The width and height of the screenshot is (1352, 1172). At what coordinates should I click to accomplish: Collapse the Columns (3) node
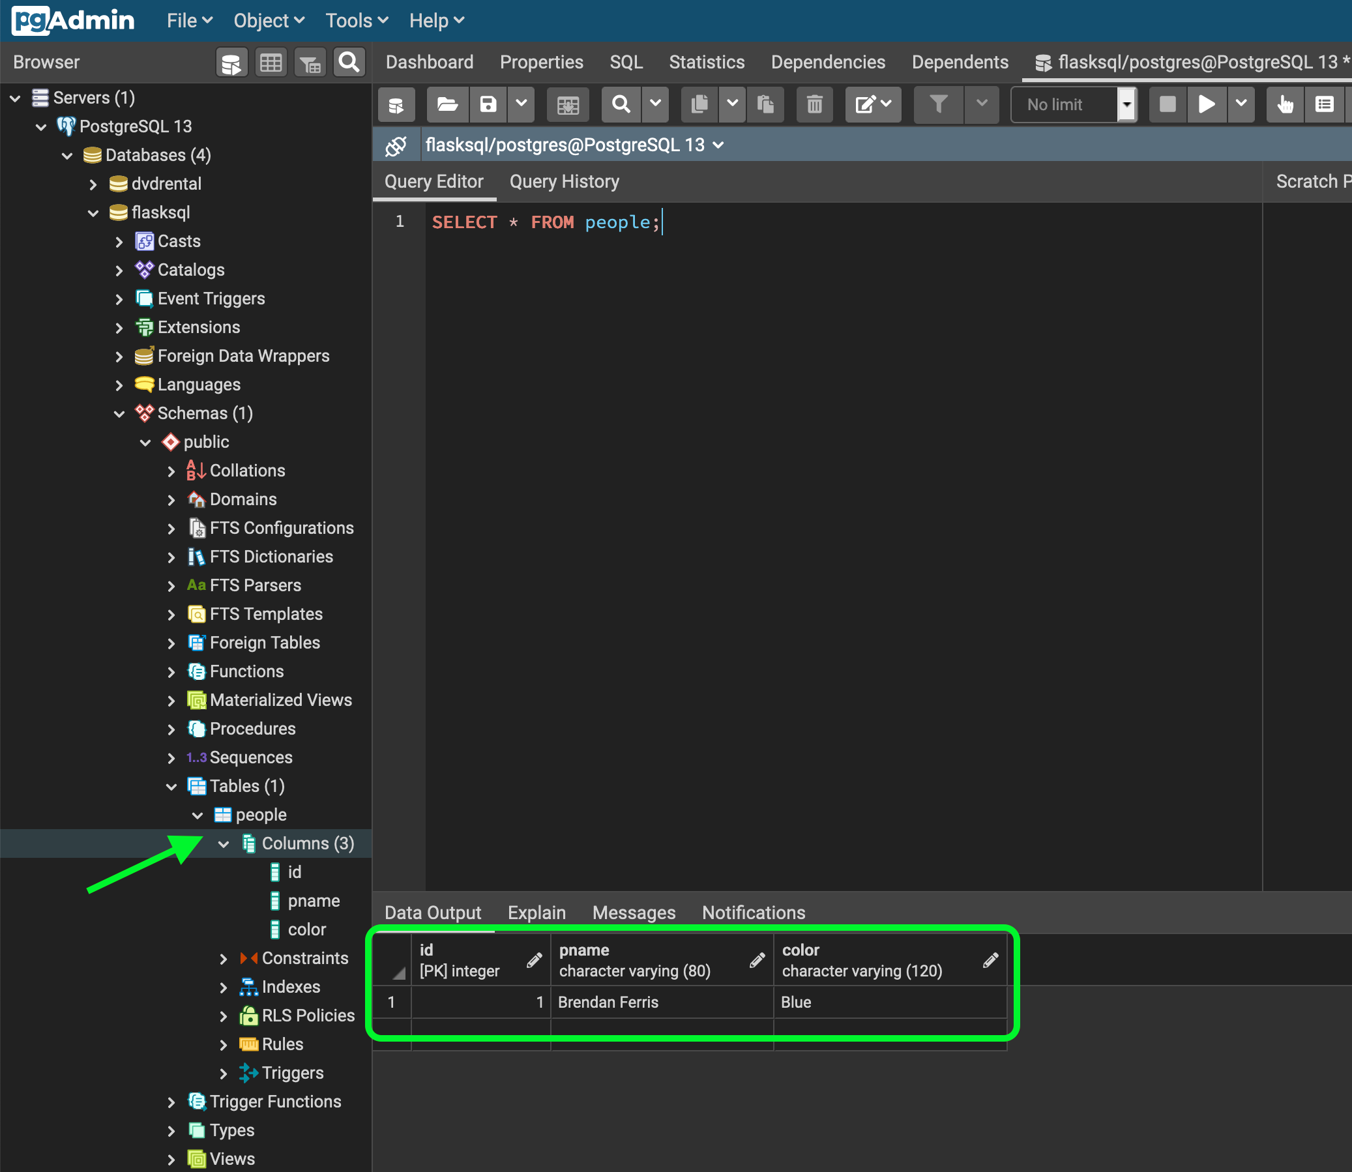tap(224, 844)
